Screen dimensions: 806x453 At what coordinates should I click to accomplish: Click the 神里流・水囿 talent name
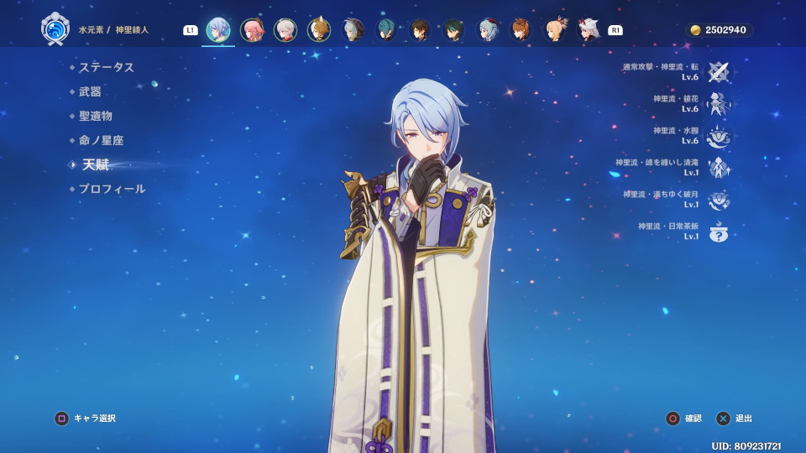tap(676, 131)
